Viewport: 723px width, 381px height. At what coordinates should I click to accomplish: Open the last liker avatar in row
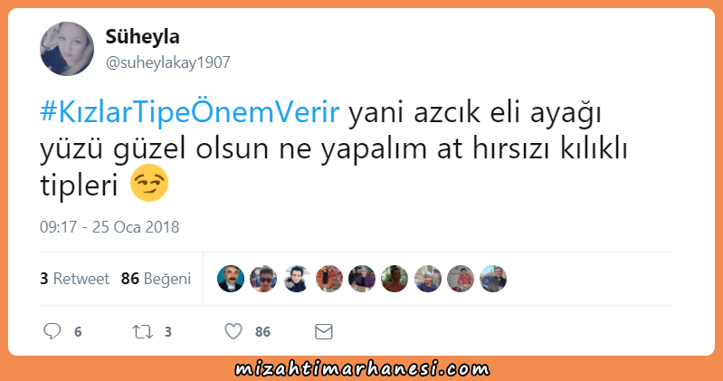[x=493, y=279]
